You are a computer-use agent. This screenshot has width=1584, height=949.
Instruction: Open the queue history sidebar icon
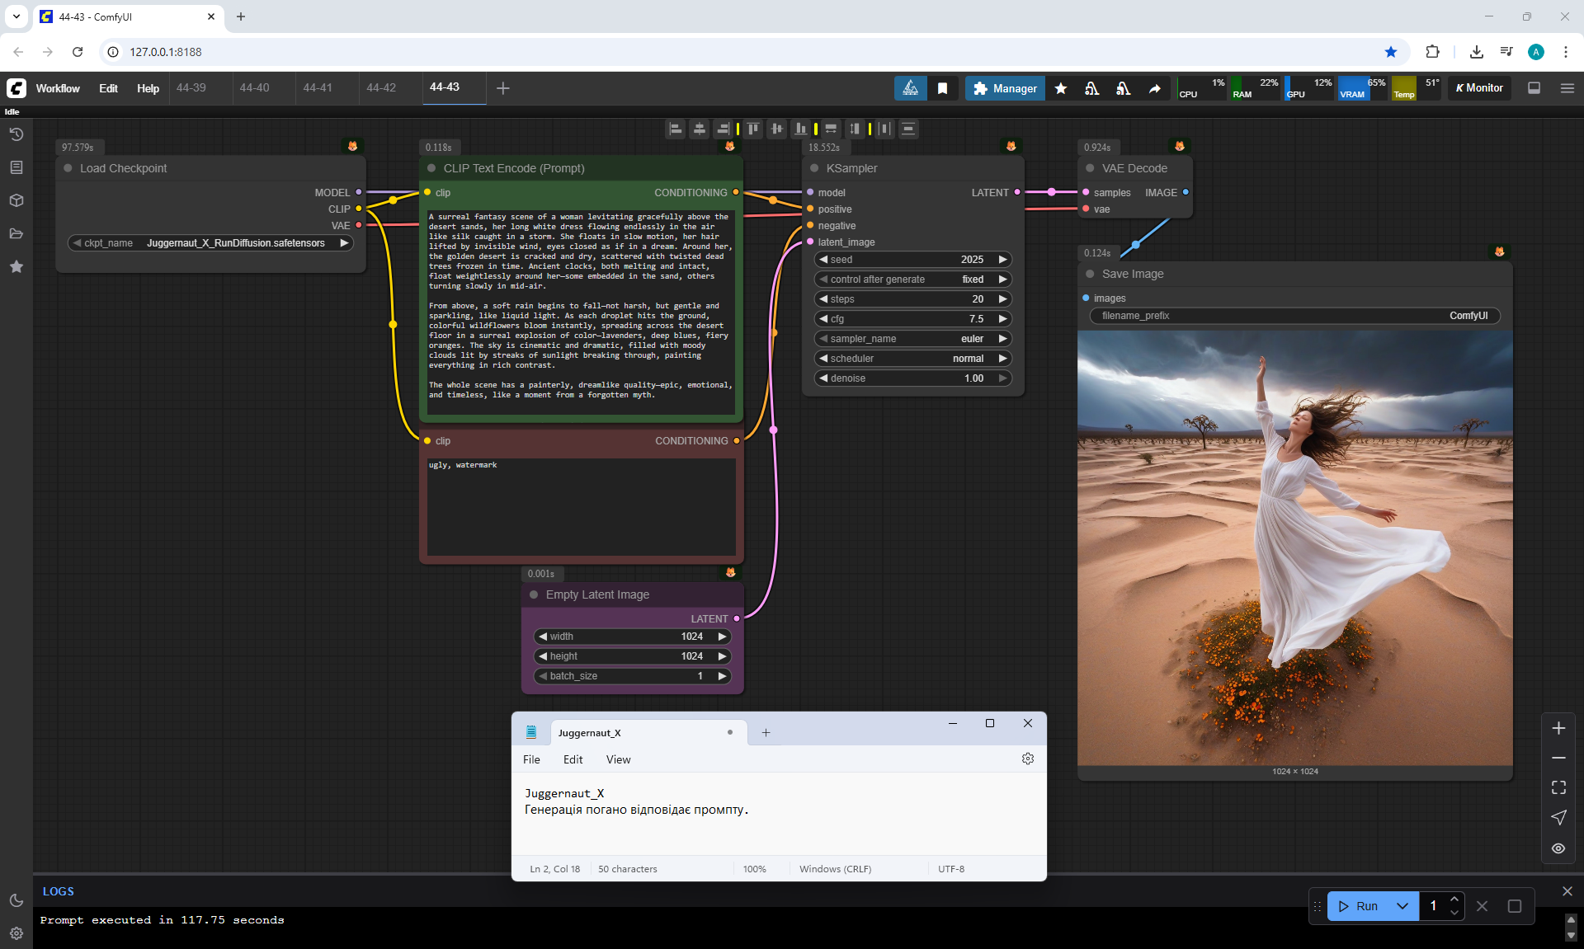pos(16,134)
